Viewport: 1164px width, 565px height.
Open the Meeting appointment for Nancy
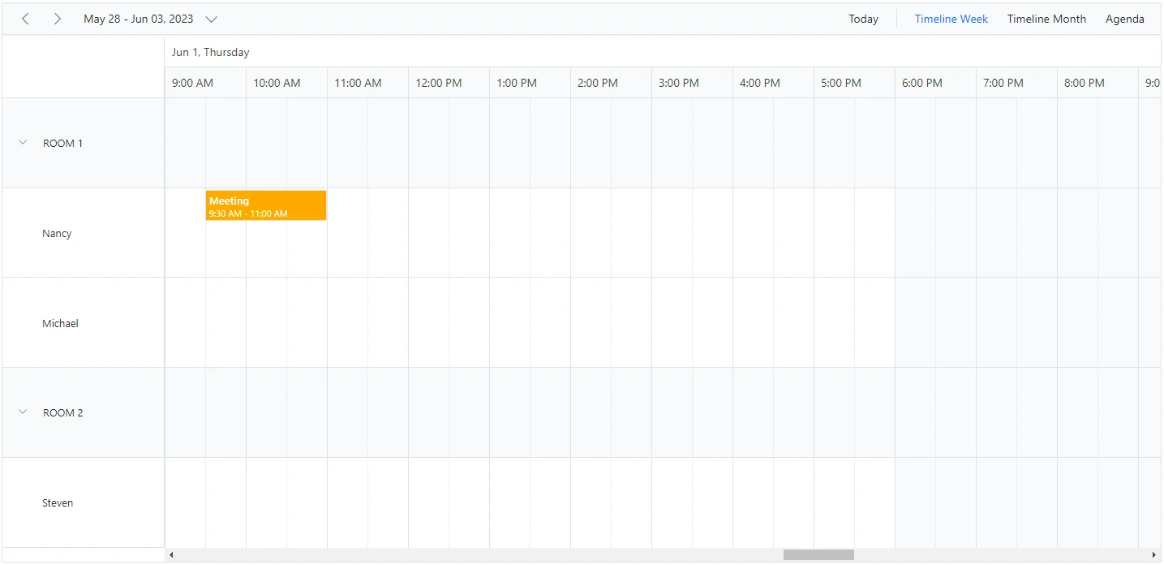click(266, 205)
